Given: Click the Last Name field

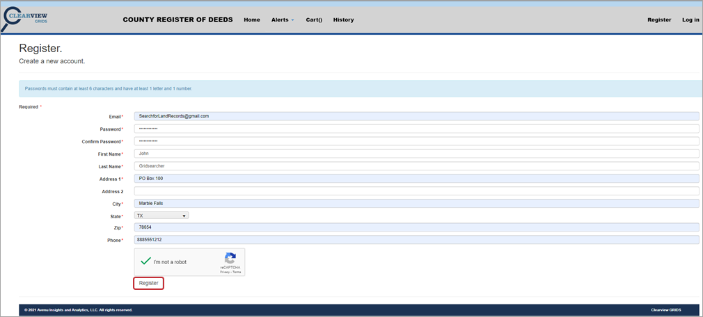Looking at the screenshot, I should [416, 166].
